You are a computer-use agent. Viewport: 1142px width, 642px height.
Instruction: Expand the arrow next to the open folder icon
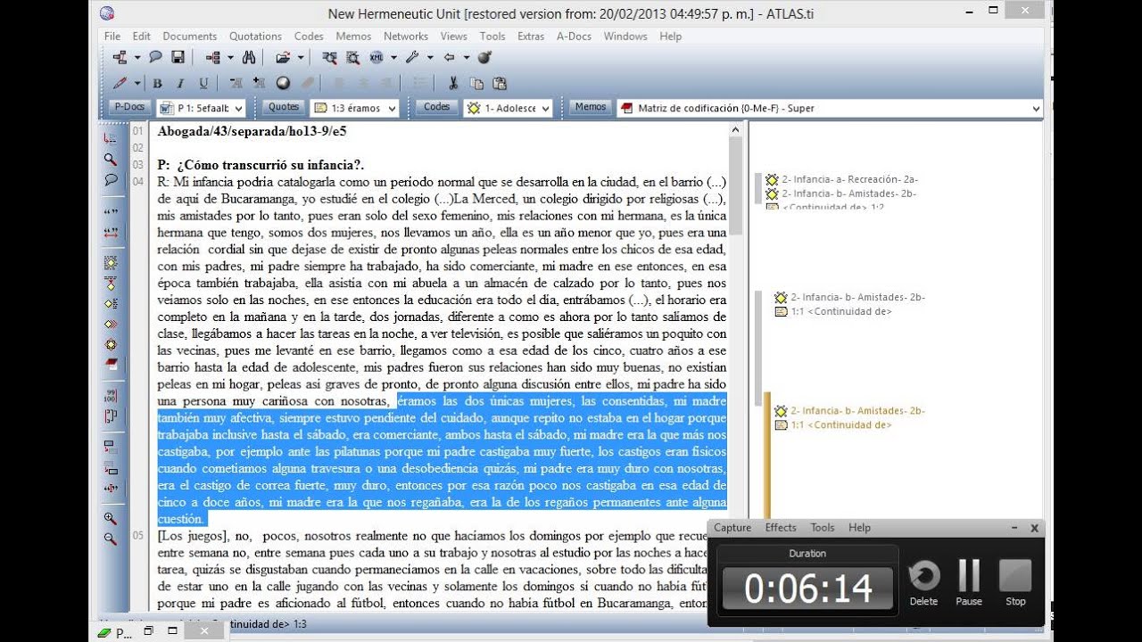tap(300, 57)
